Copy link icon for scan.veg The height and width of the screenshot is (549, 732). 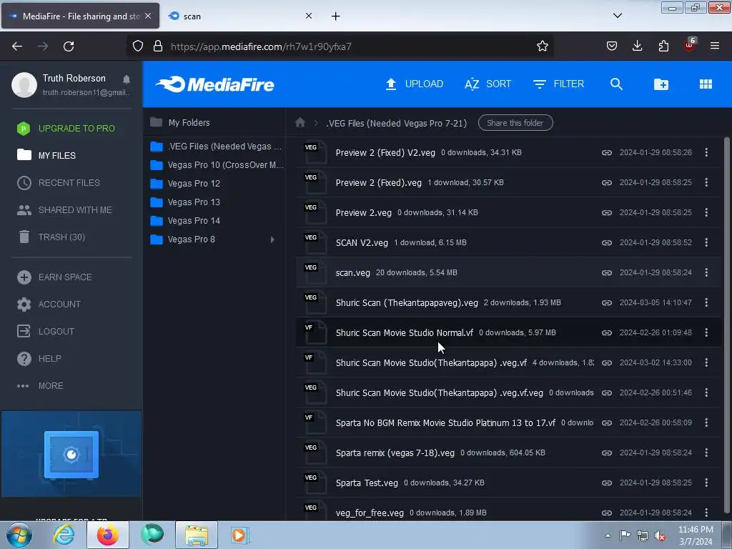point(606,272)
